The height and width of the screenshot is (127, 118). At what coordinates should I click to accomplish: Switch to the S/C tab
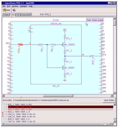click(18, 15)
